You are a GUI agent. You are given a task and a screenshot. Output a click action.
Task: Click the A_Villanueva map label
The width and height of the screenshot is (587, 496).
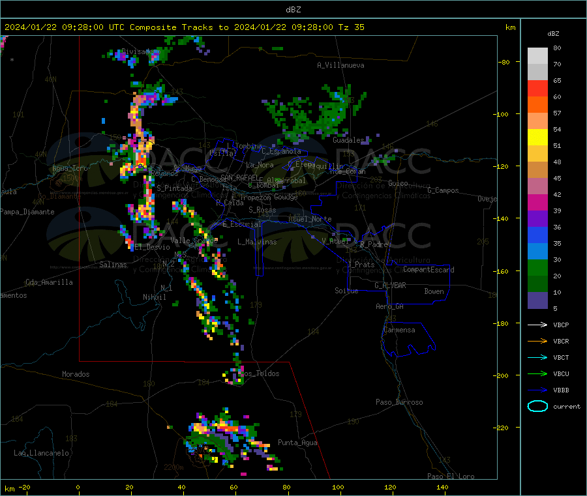(x=340, y=65)
